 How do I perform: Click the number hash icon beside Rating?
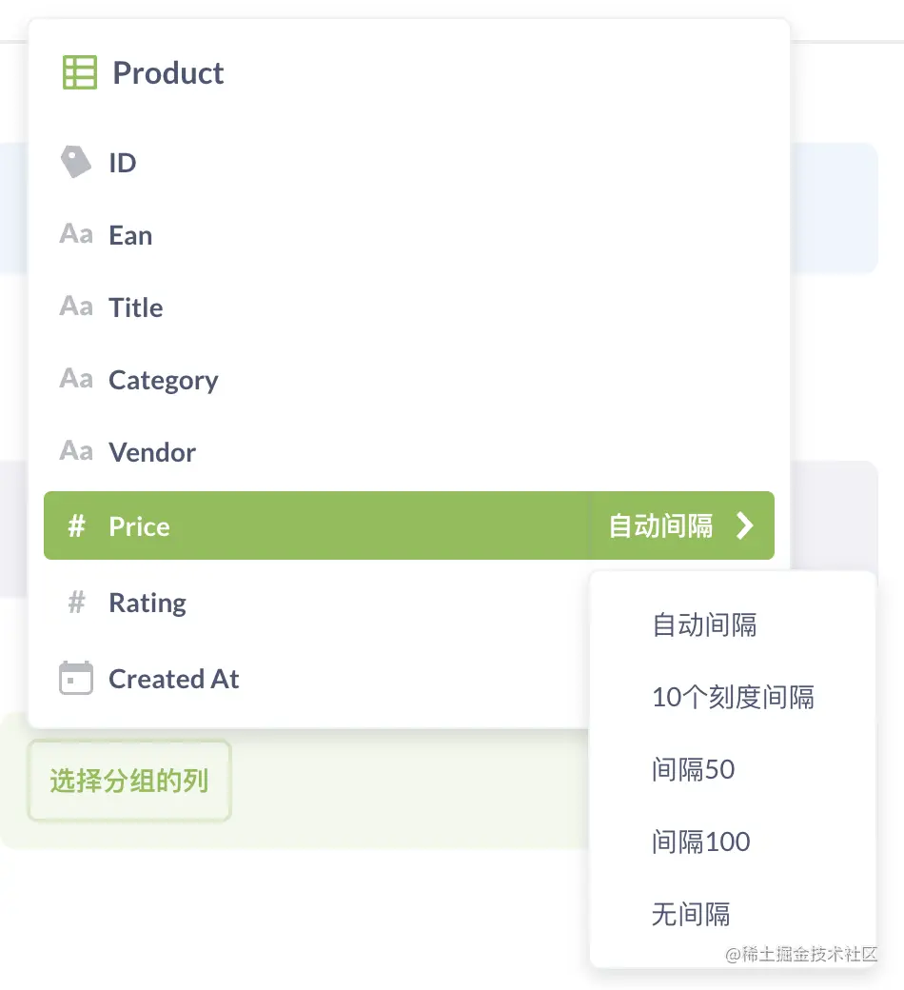click(77, 602)
